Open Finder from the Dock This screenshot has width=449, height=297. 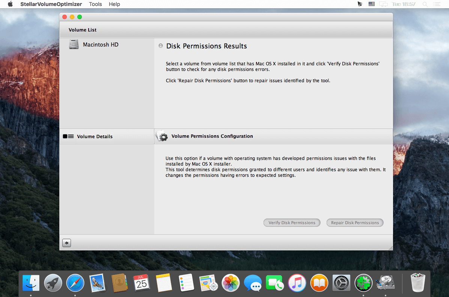coord(31,283)
